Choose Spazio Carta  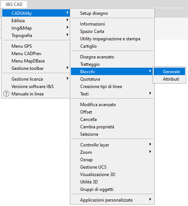112,31
